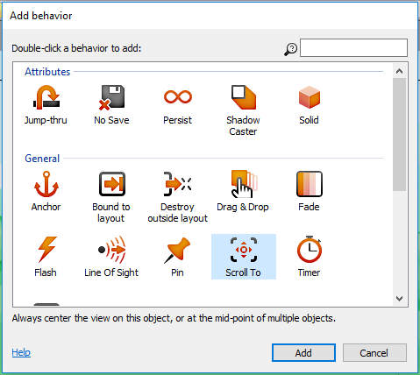Select the Jump-thru behavior icon
The height and width of the screenshot is (375, 420).
[x=46, y=97]
